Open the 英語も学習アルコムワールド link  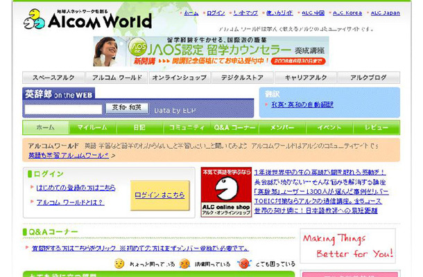pyautogui.click(x=69, y=156)
